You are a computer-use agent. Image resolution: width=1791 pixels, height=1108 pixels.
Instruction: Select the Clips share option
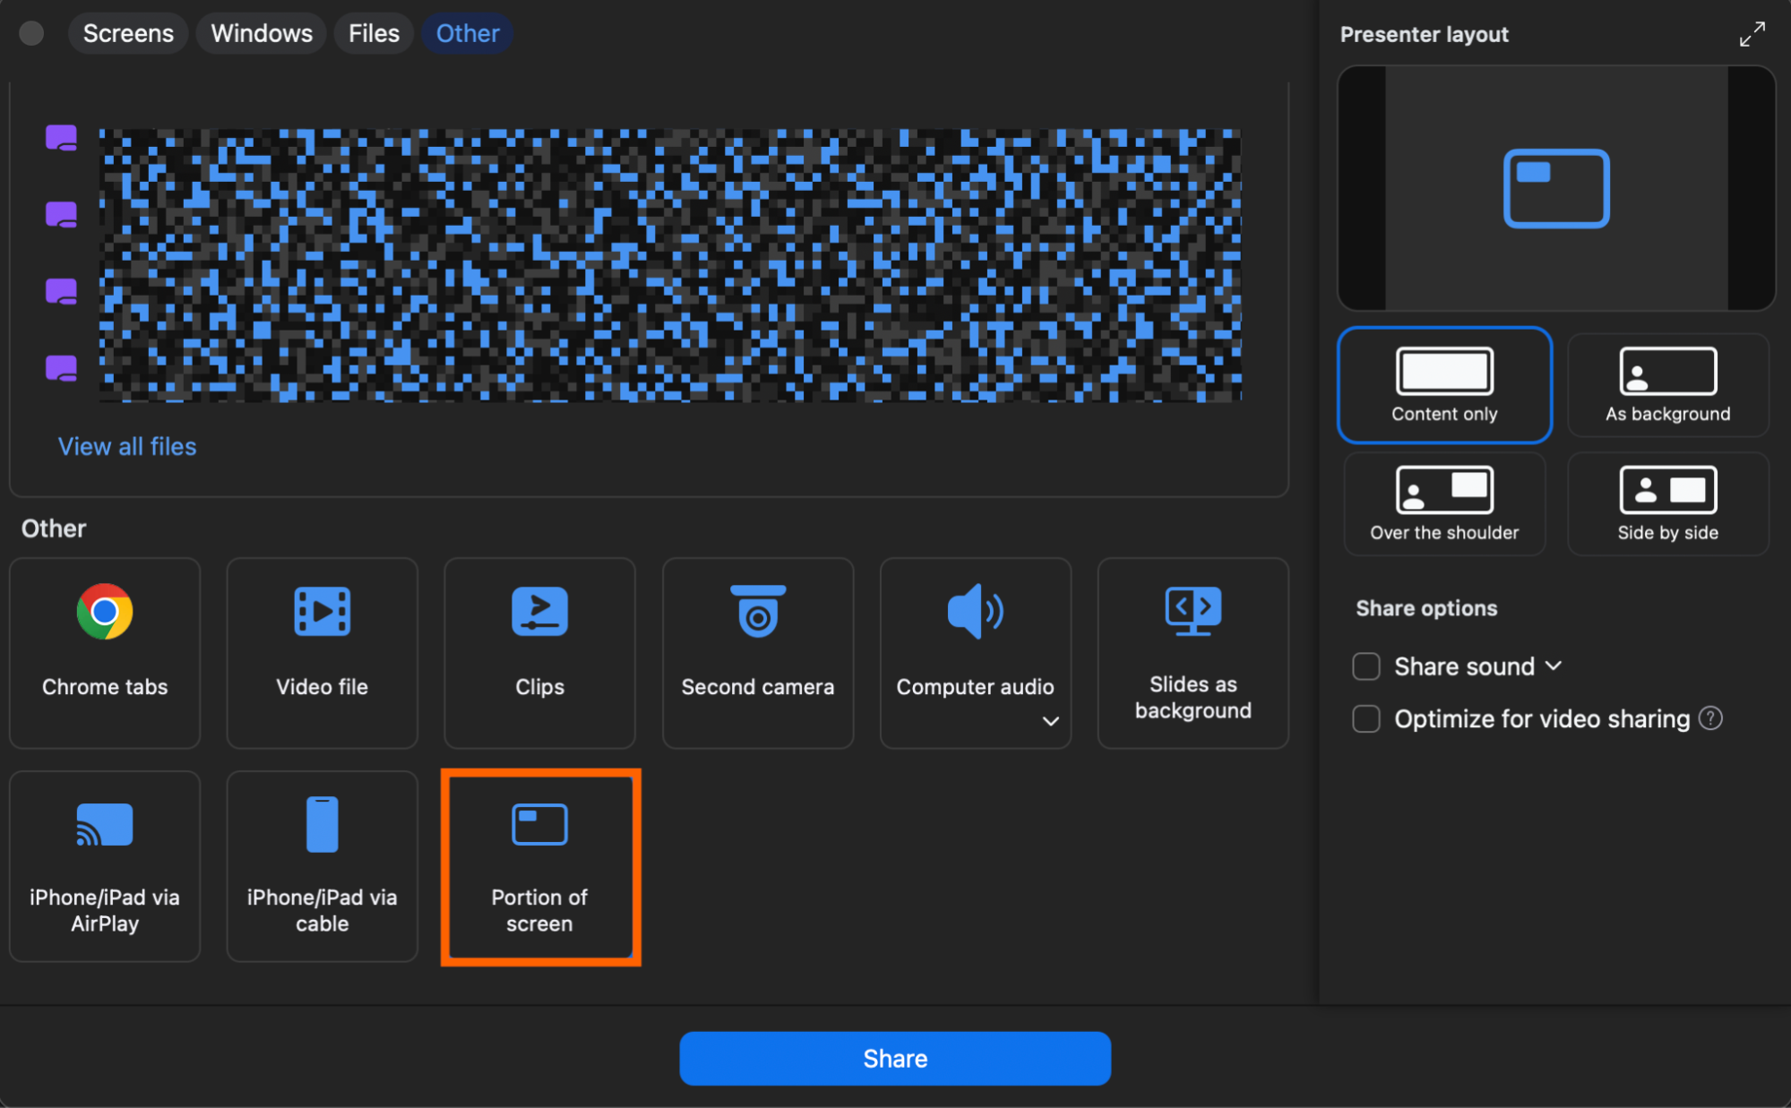coord(539,653)
